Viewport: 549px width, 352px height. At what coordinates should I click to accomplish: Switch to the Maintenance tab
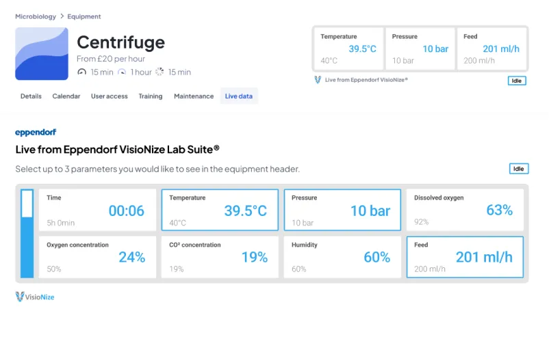(x=194, y=96)
